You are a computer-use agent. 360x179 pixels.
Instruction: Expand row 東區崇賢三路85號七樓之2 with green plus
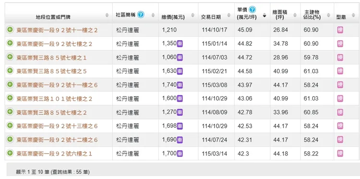click(x=10, y=112)
